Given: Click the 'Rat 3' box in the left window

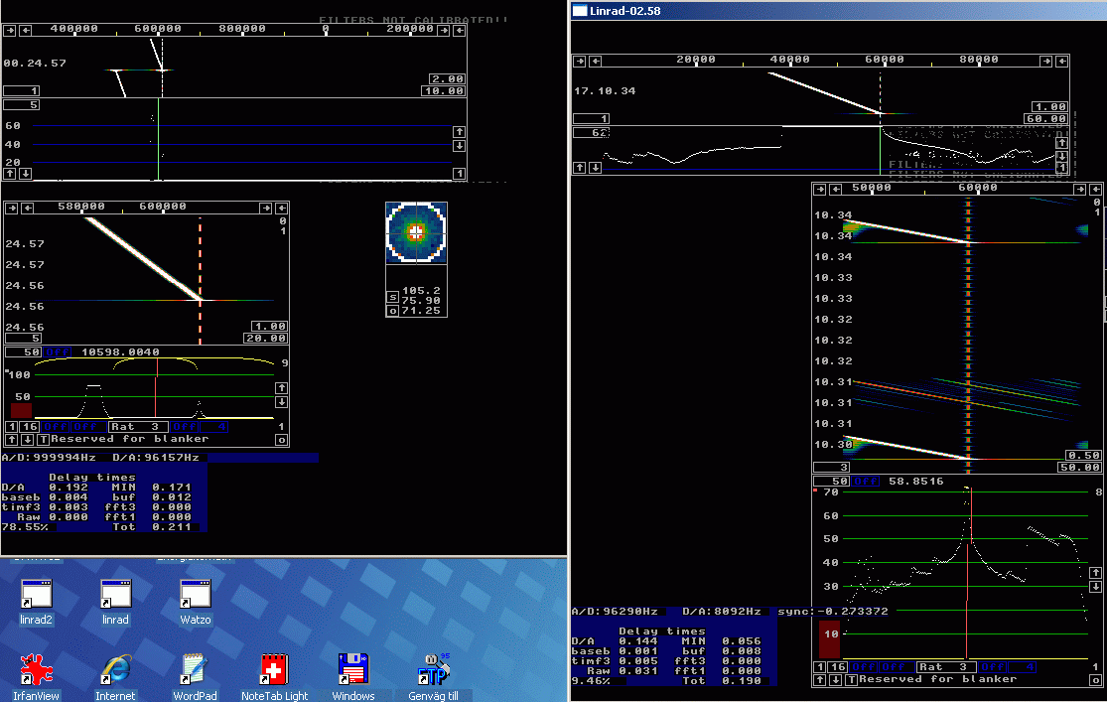Looking at the screenshot, I should pyautogui.click(x=138, y=427).
